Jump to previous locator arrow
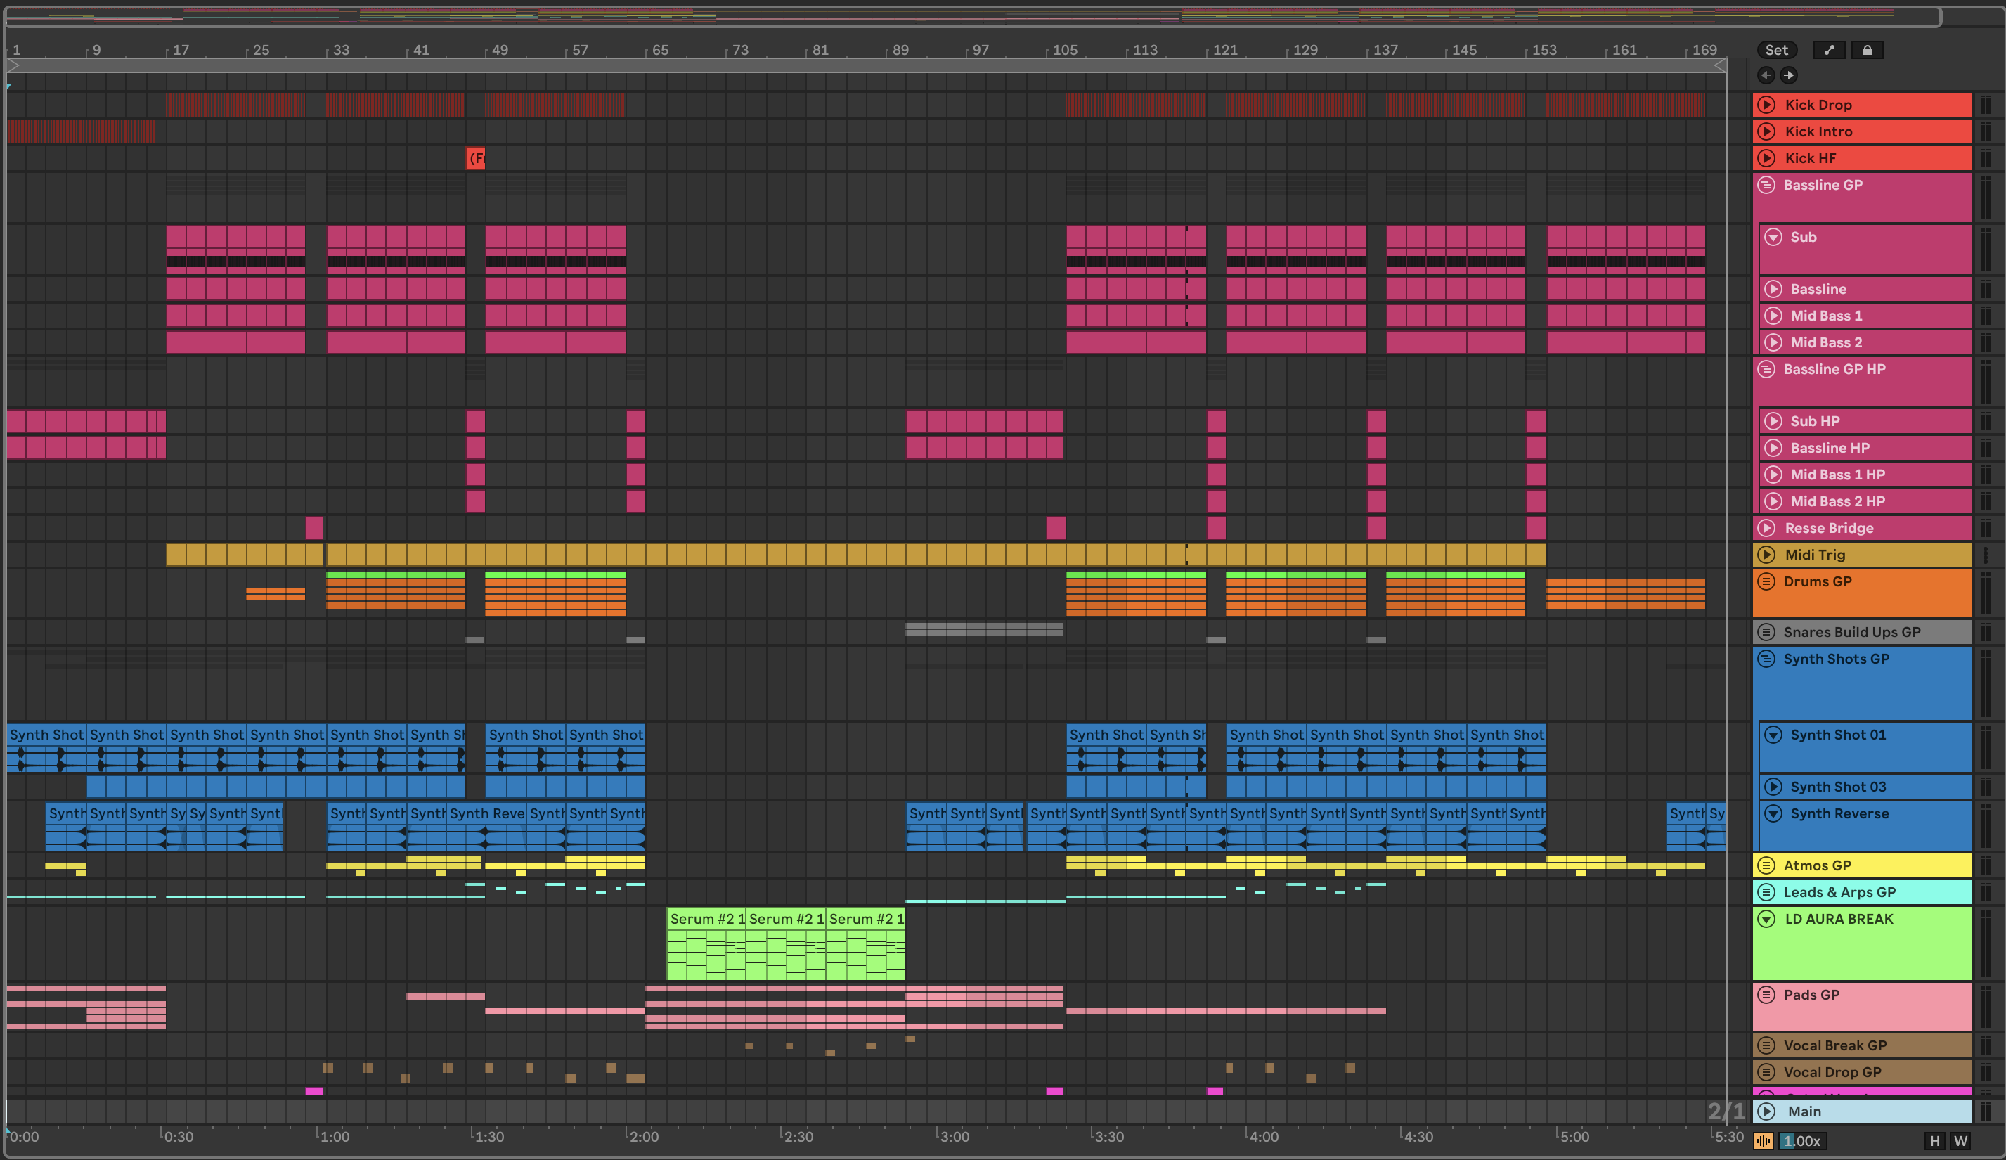This screenshot has width=2006, height=1160. tap(1766, 75)
